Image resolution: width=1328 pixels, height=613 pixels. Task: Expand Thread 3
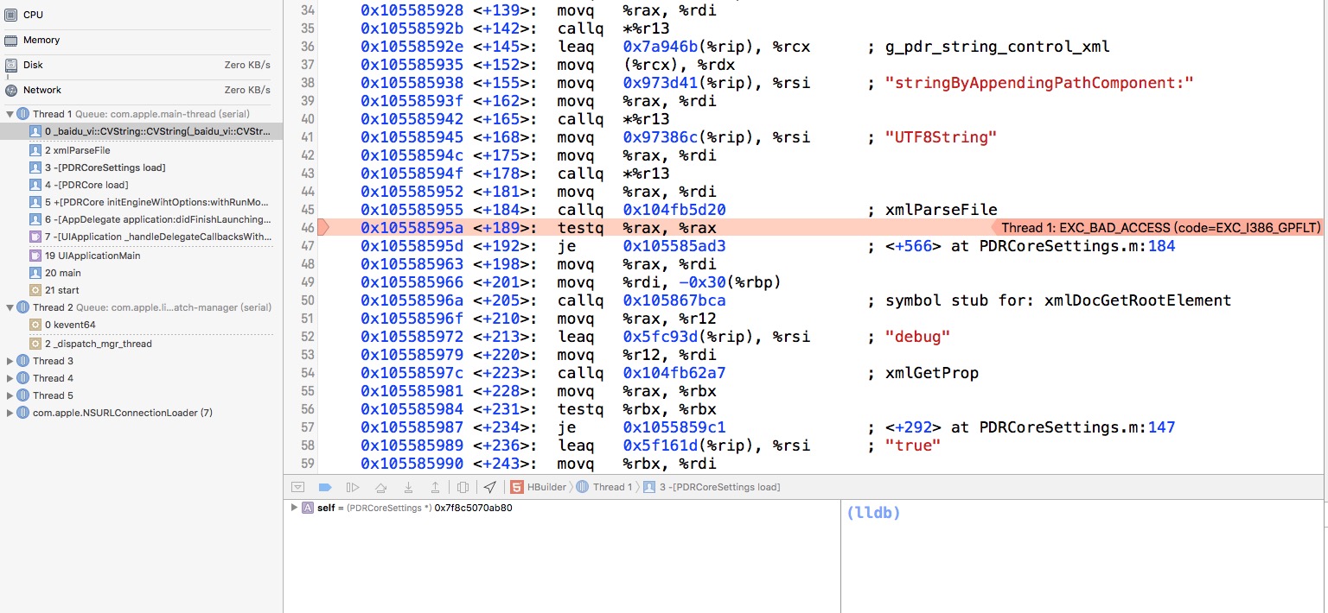pos(10,361)
